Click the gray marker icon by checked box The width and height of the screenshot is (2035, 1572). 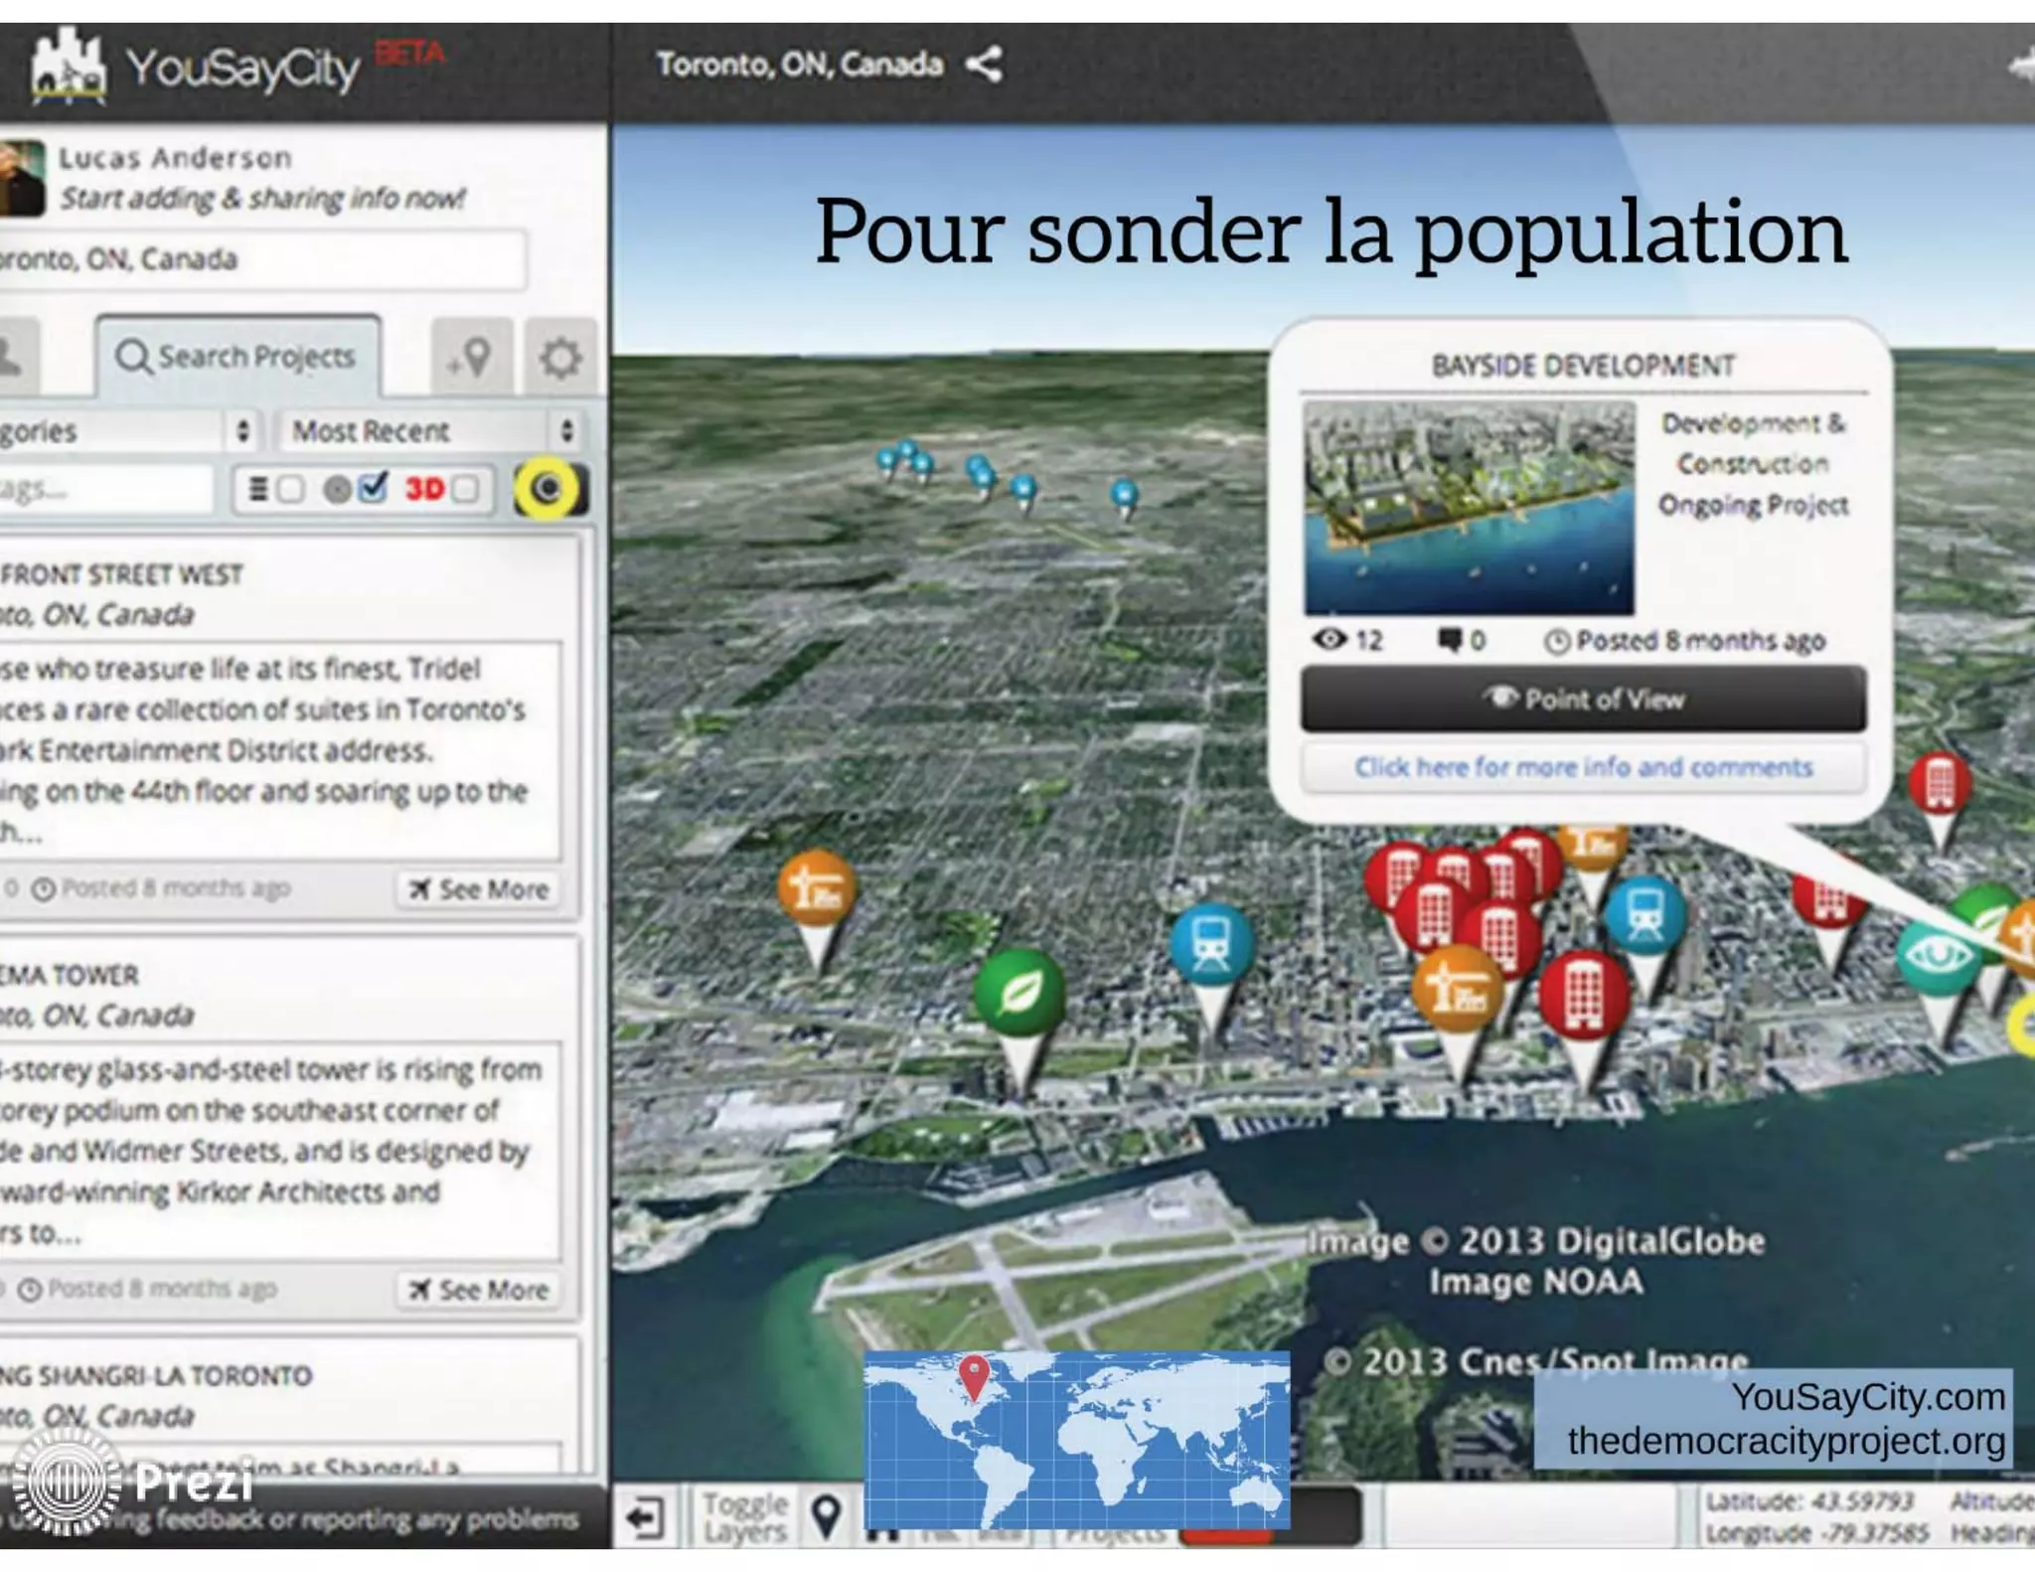[338, 489]
